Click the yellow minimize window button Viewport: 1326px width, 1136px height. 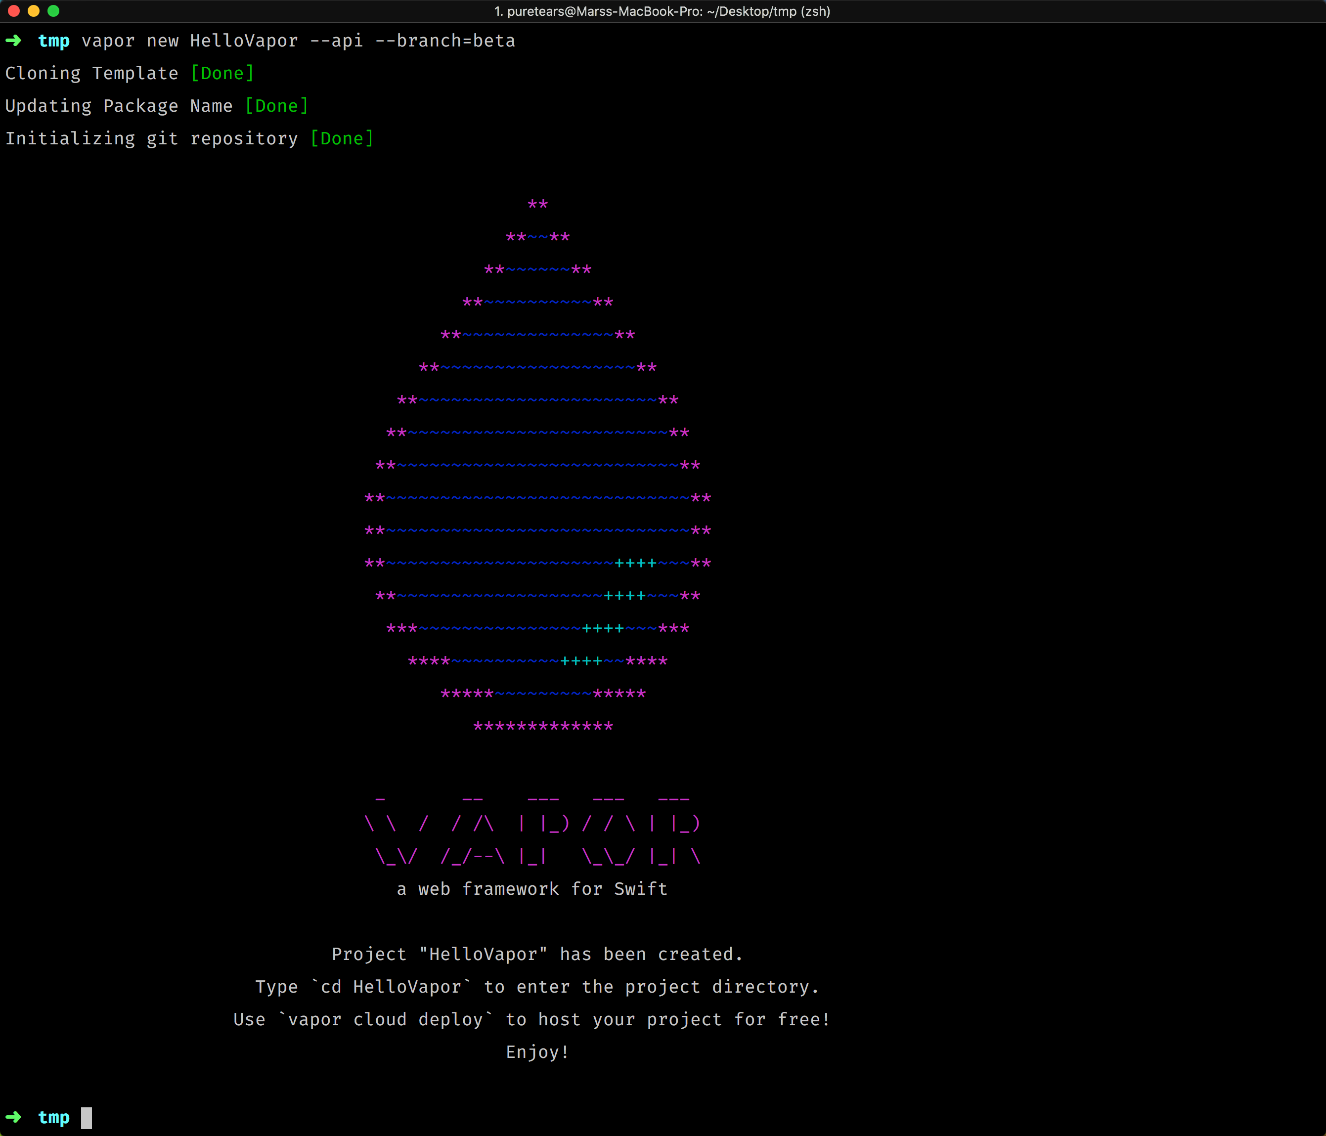pyautogui.click(x=33, y=11)
